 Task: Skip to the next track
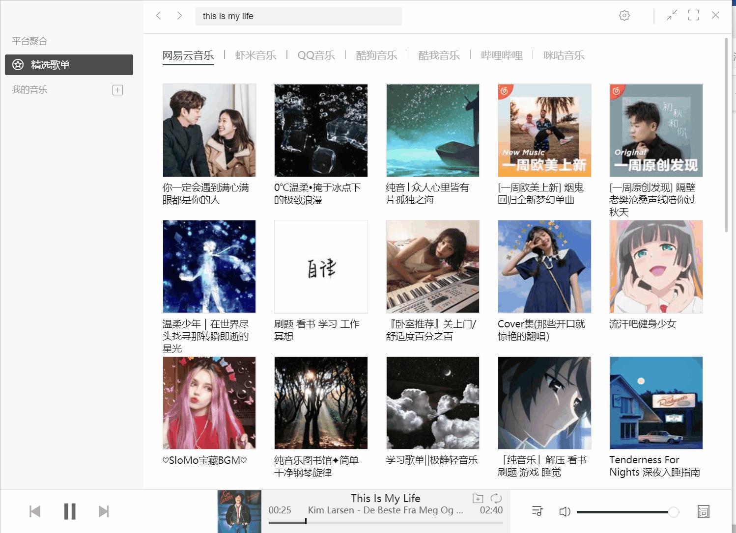coord(104,511)
